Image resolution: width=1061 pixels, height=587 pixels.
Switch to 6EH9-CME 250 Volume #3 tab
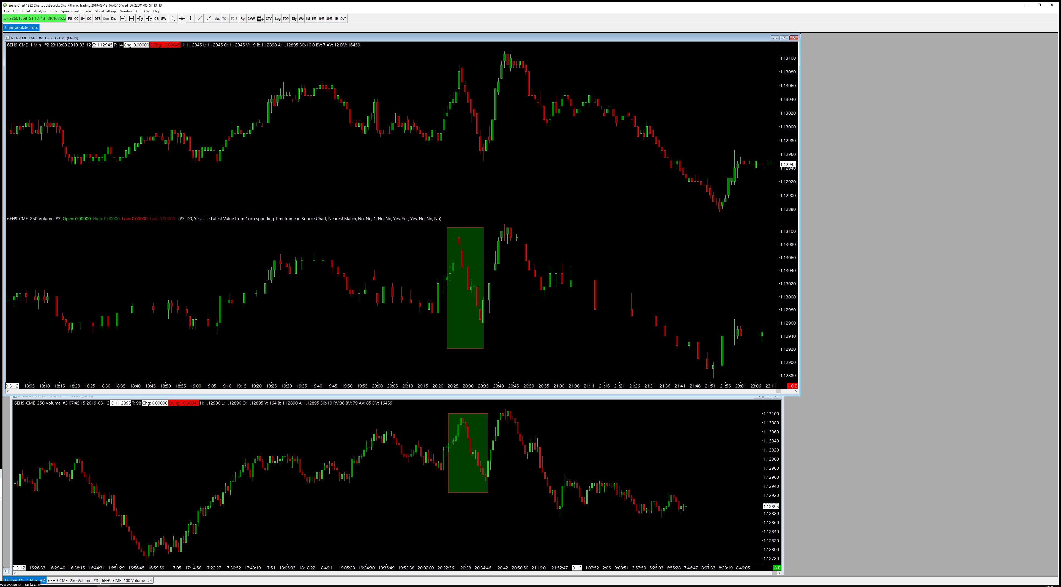[73, 580]
